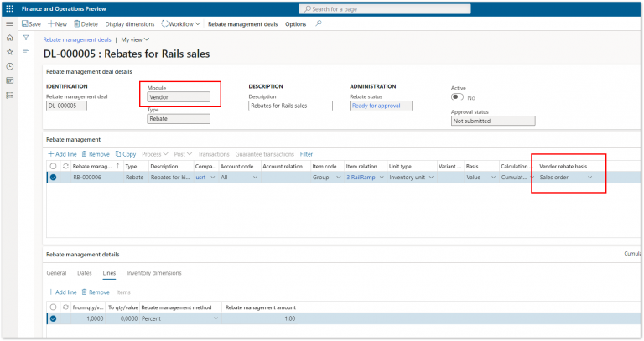The image size is (644, 341).
Task: Switch to the Lines tab
Action: [109, 273]
